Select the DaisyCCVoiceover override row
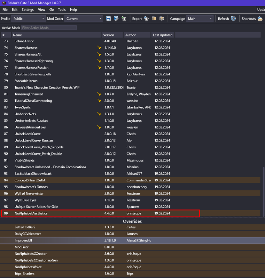 [132, 234]
